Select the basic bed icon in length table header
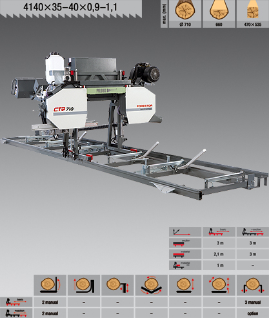Screen dimensions: 269x318 coord(219,232)
